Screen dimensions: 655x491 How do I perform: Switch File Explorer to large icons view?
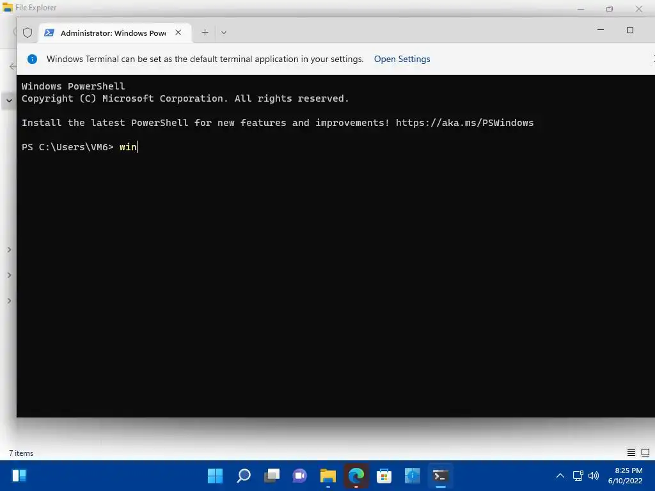coord(645,453)
